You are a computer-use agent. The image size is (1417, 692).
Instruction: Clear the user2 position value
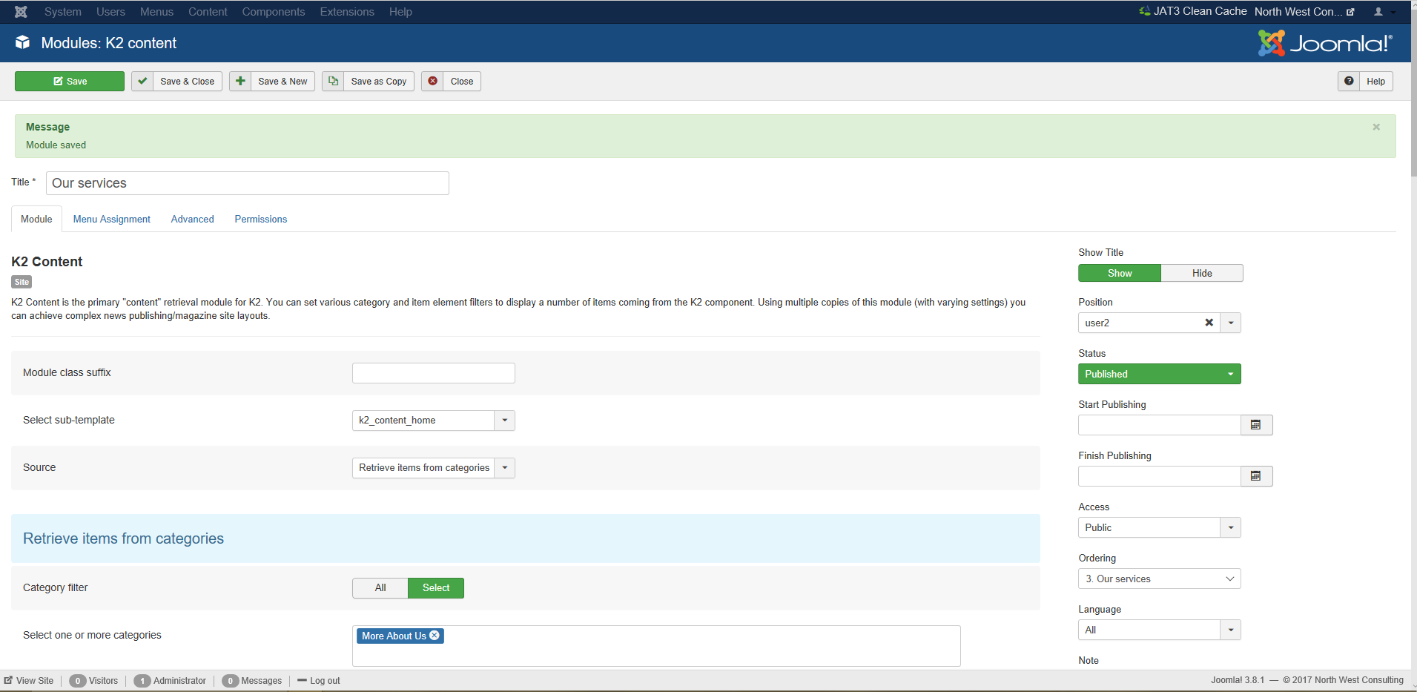1209,323
